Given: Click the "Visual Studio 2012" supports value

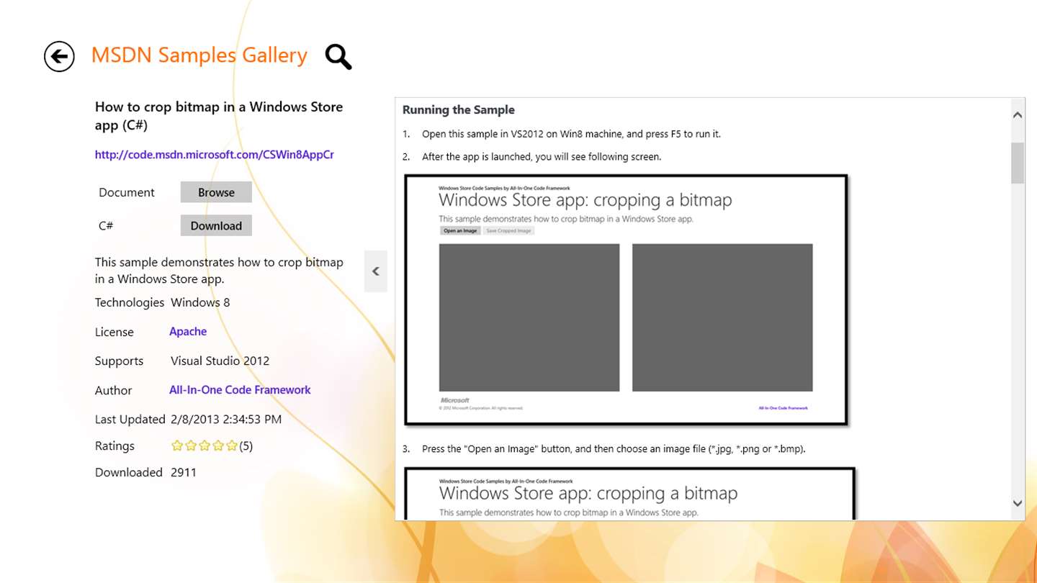Looking at the screenshot, I should point(220,361).
